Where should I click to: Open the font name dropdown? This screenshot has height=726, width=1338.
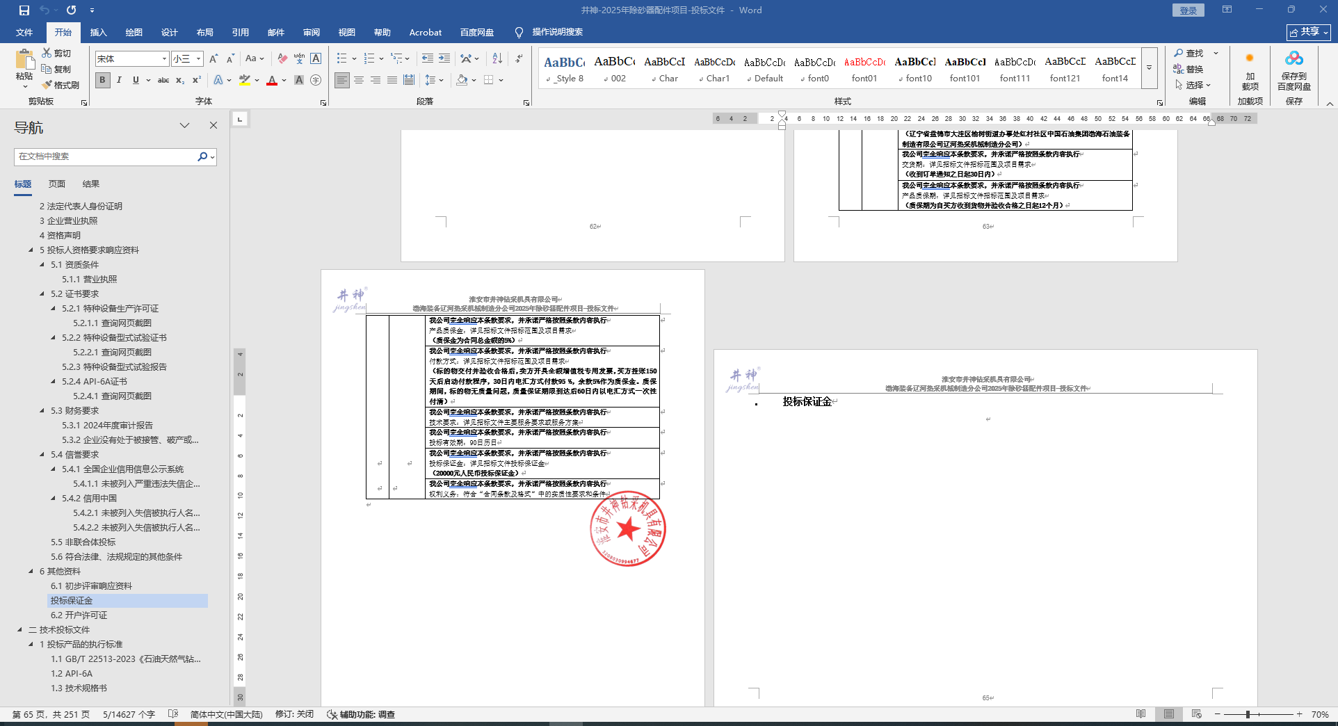(164, 59)
